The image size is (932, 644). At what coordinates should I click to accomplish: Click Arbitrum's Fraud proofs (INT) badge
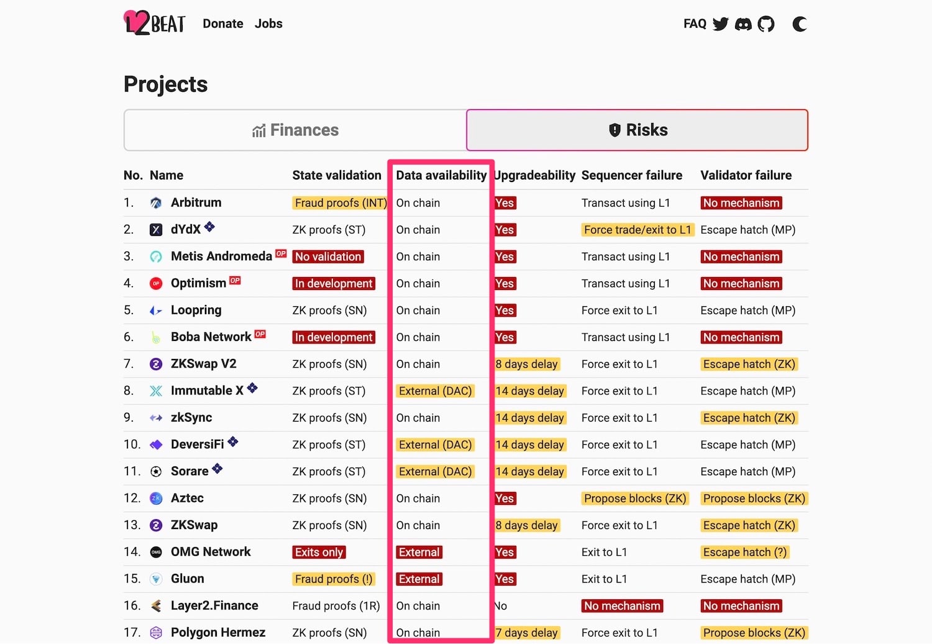click(340, 203)
